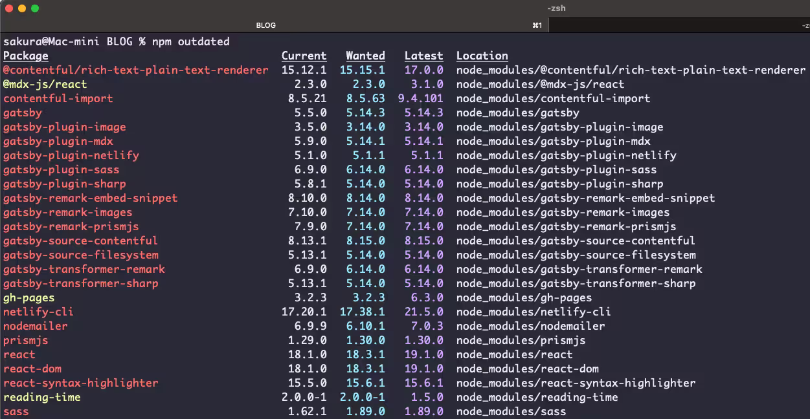
Task: Minimize the terminal with the yellow button
Action: coord(22,8)
